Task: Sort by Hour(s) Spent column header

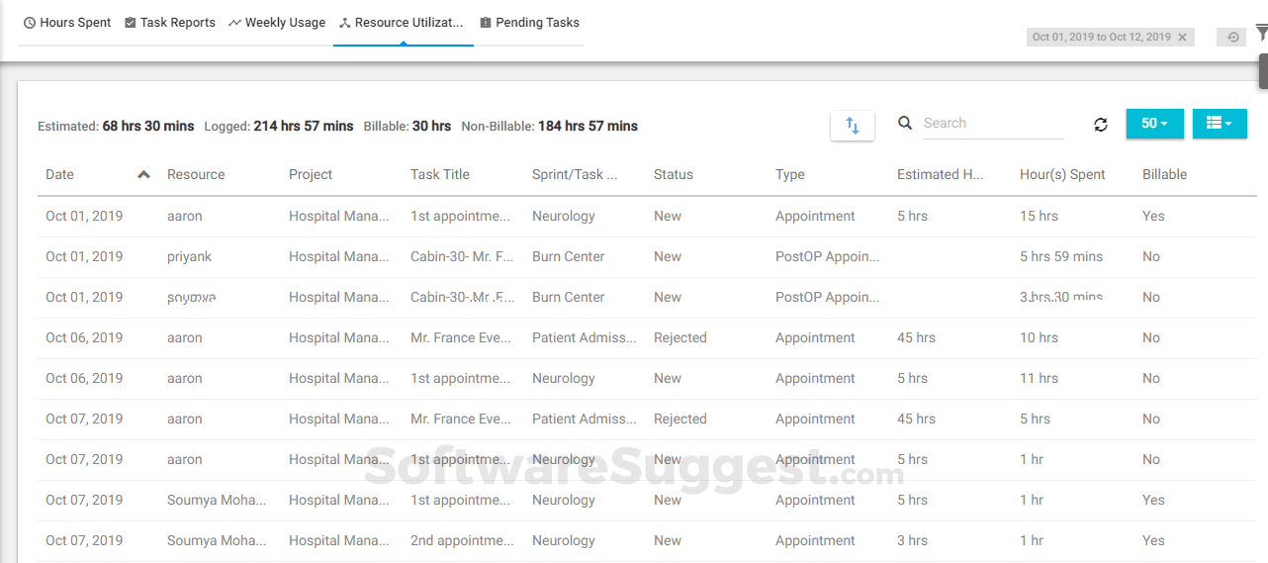Action: point(1062,174)
